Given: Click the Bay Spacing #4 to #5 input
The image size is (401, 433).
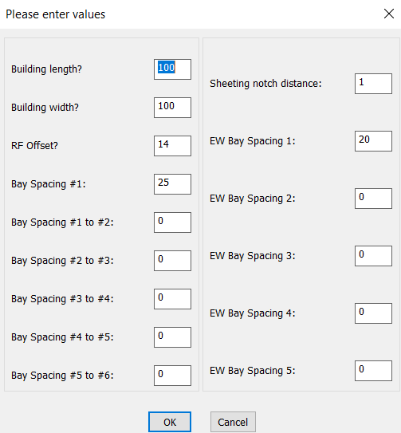Looking at the screenshot, I should [172, 337].
